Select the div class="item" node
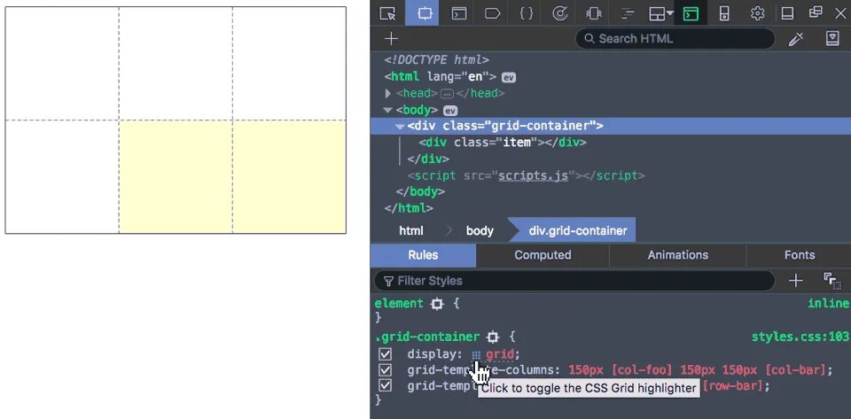 coord(503,143)
